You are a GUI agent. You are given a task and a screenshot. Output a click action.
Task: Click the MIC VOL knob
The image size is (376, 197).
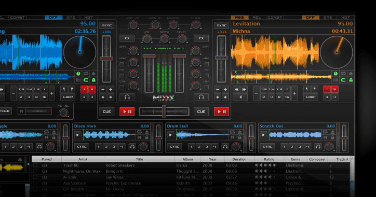pos(63,112)
